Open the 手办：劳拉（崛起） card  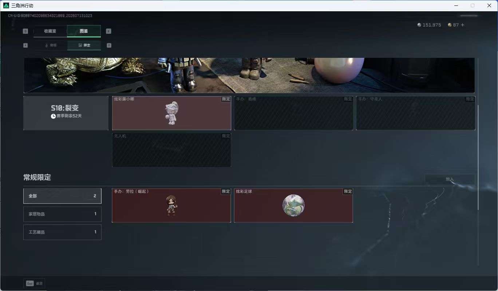[171, 206]
